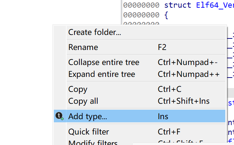Click the Ctrl+F shortcut text
This screenshot has height=145, width=234.
tap(169, 132)
